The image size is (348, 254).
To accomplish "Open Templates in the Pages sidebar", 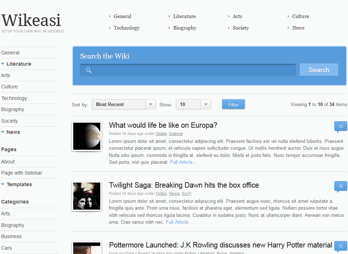I will click(x=19, y=184).
